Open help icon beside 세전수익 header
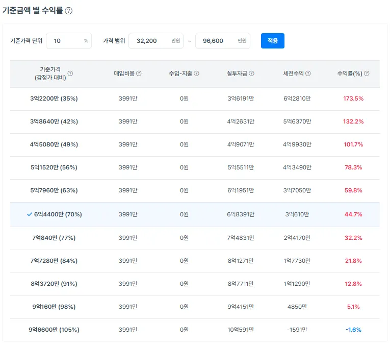This screenshot has width=390, height=345. 308,73
